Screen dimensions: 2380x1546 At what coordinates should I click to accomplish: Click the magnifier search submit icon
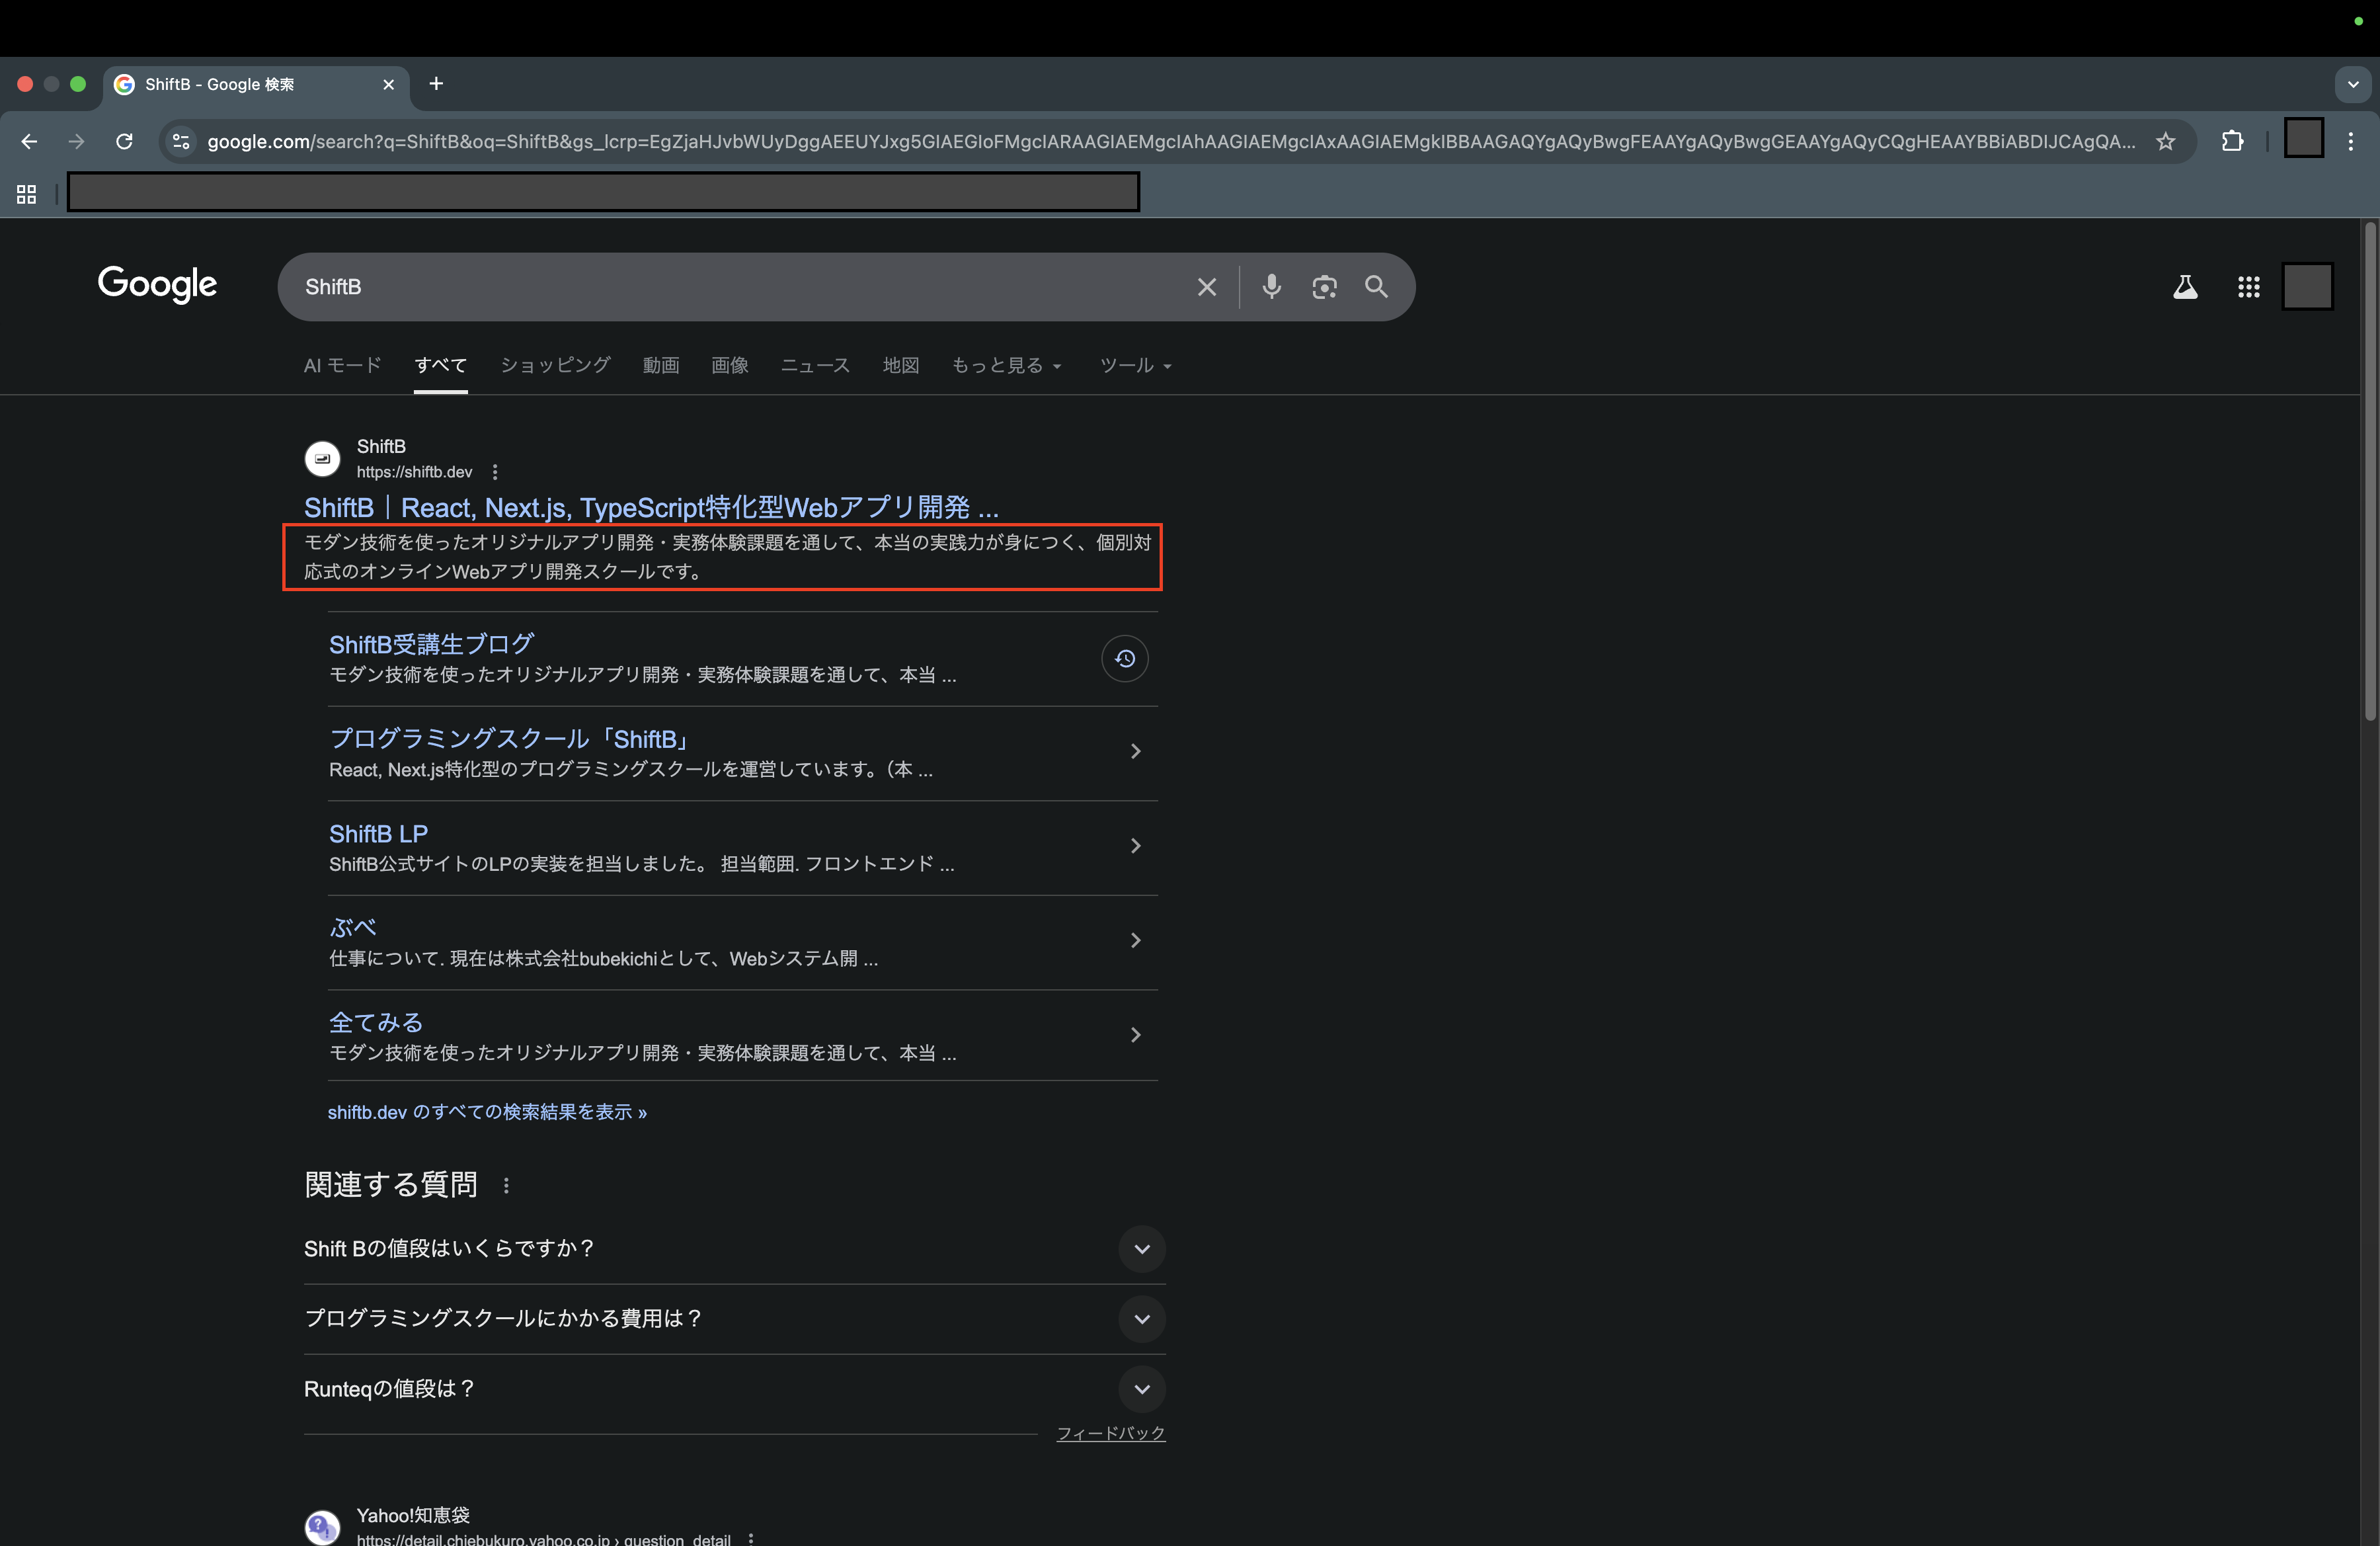[1376, 287]
